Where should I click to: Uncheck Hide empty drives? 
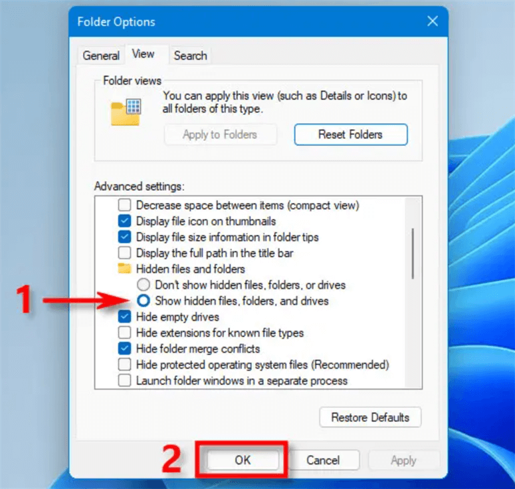124,317
